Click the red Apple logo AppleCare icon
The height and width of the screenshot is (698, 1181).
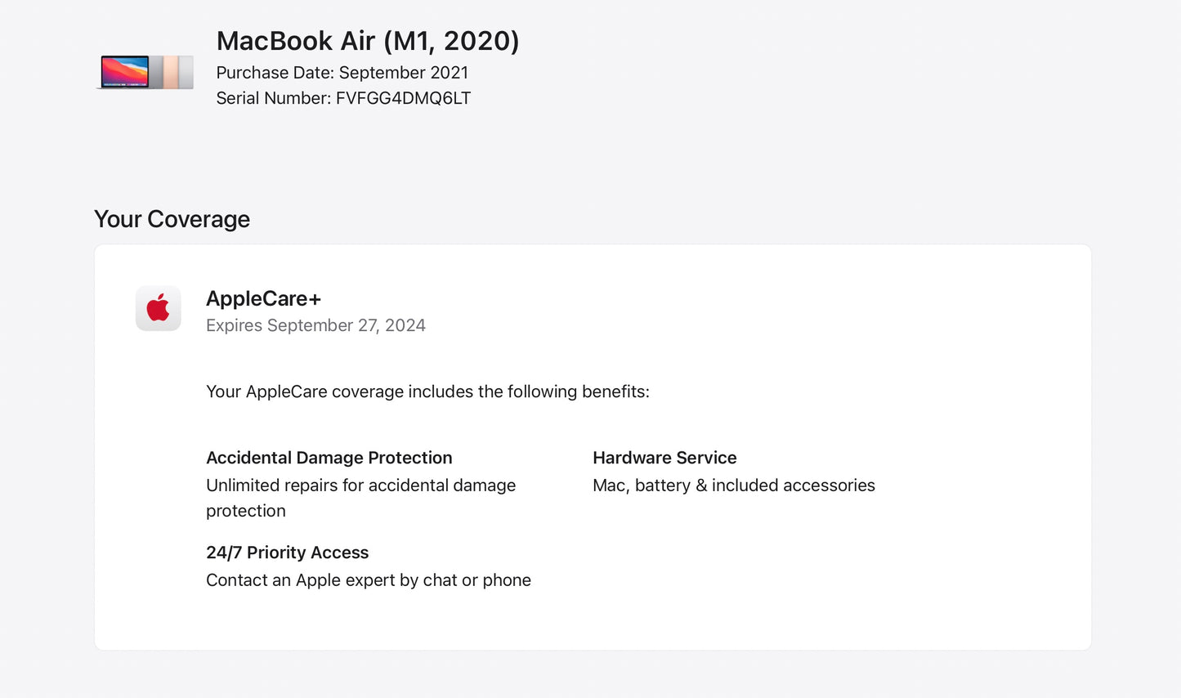click(x=158, y=309)
